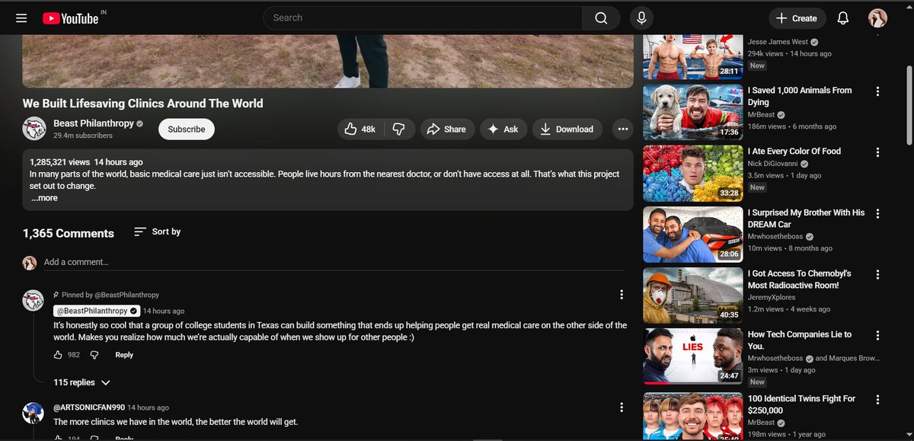
Task: Expand the description with ...more
Action: coord(44,198)
